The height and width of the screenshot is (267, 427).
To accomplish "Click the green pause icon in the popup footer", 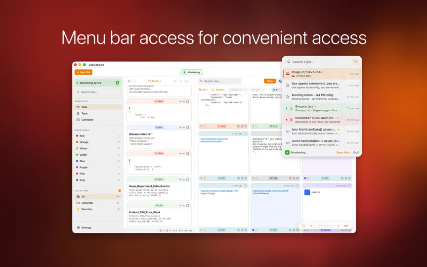I will (287, 152).
